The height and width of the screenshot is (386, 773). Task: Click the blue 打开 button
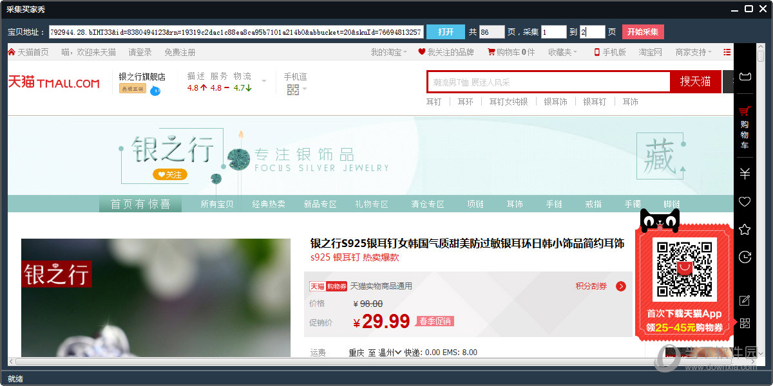[446, 32]
